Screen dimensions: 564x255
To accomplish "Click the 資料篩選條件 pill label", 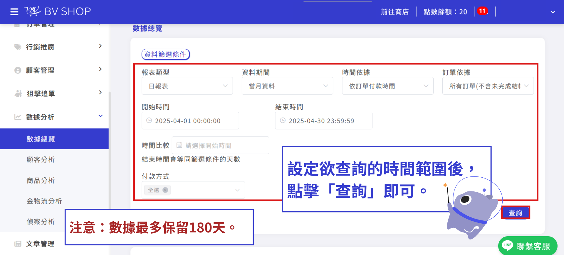I will tap(166, 54).
